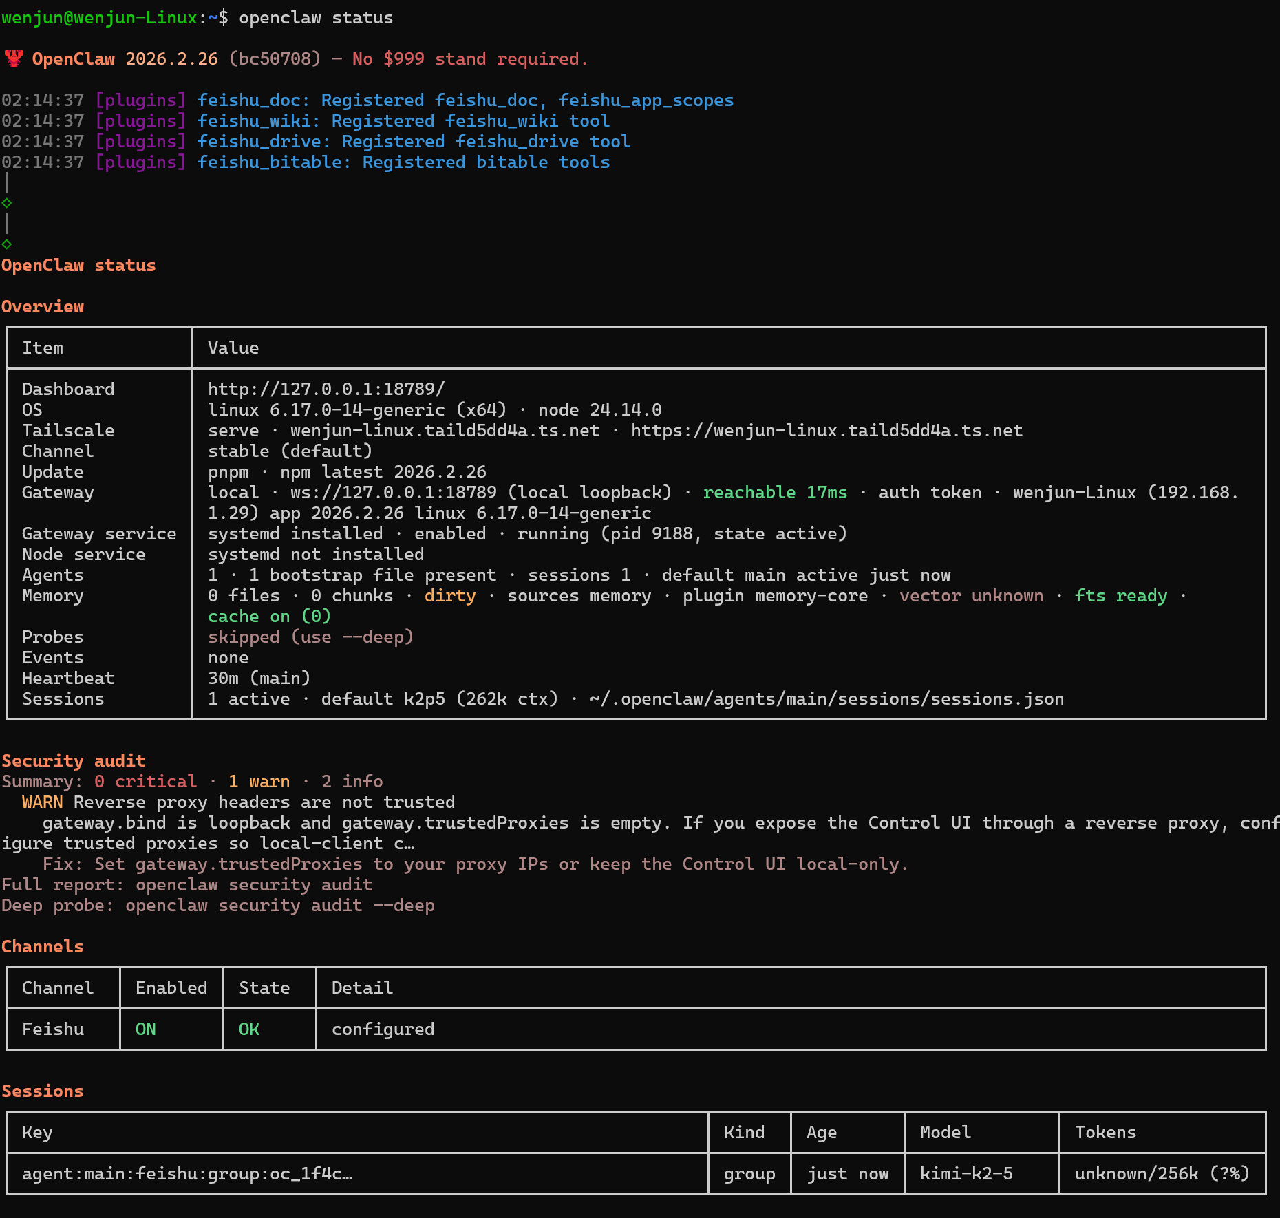The image size is (1280, 1218).
Task: Click the orange 'dirty' memory status
Action: [449, 595]
